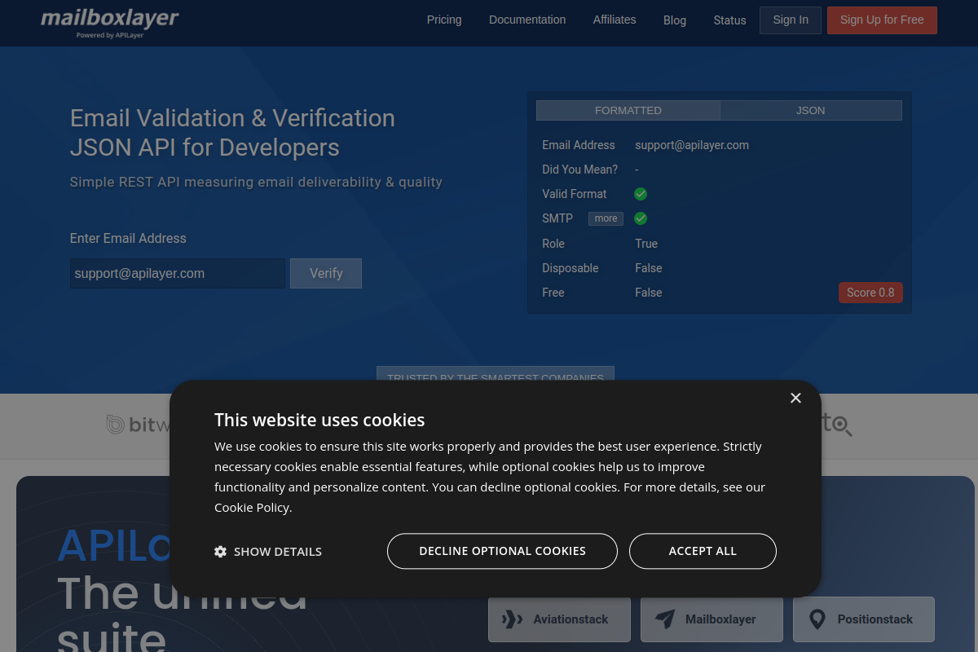Click the Disposable row label
This screenshot has height=652, width=978.
pyautogui.click(x=570, y=268)
